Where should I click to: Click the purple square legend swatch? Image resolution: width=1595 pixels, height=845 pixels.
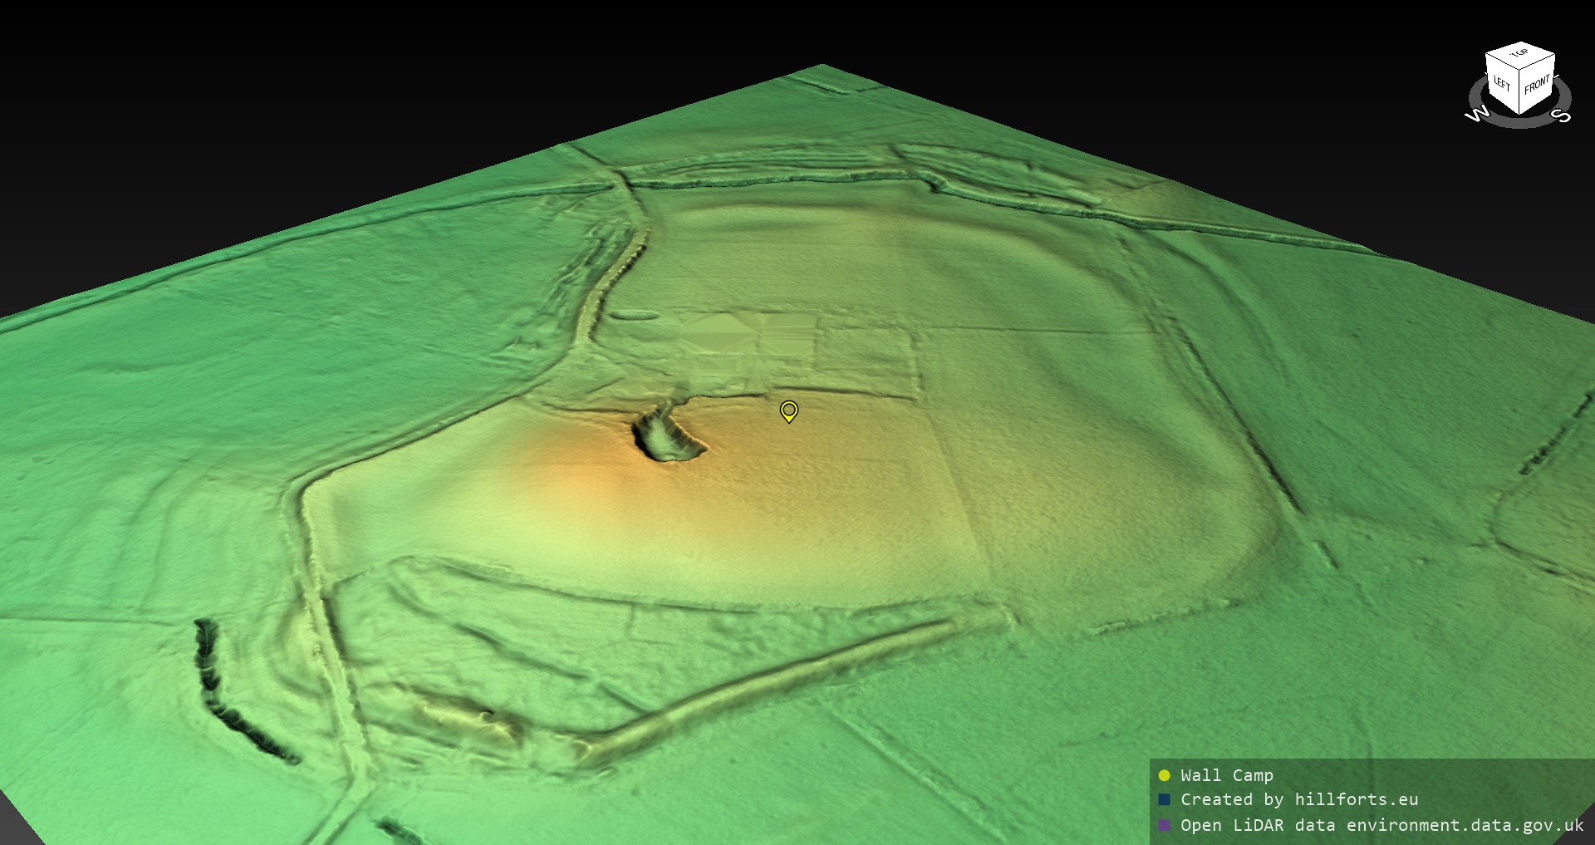pos(1164,825)
